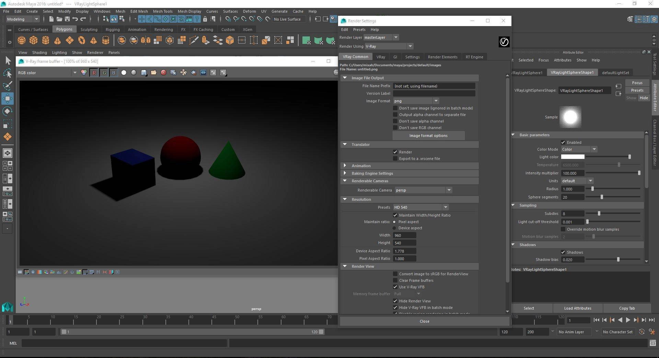659x358 pixels.
Task: Expand the Animation section
Action: [345, 166]
